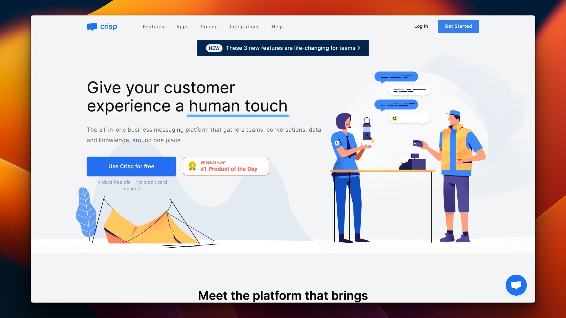Image resolution: width=566 pixels, height=318 pixels.
Task: Click the 14 days free trial link
Action: [131, 185]
